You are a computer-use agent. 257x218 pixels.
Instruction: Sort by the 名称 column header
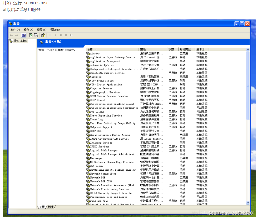pos(112,49)
